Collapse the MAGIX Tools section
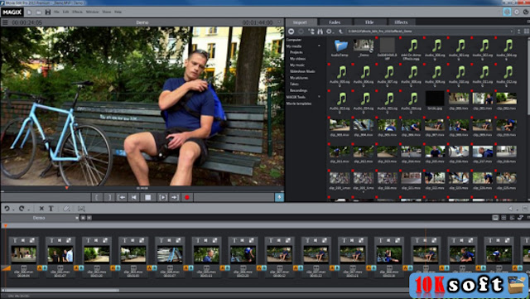 coord(320,97)
